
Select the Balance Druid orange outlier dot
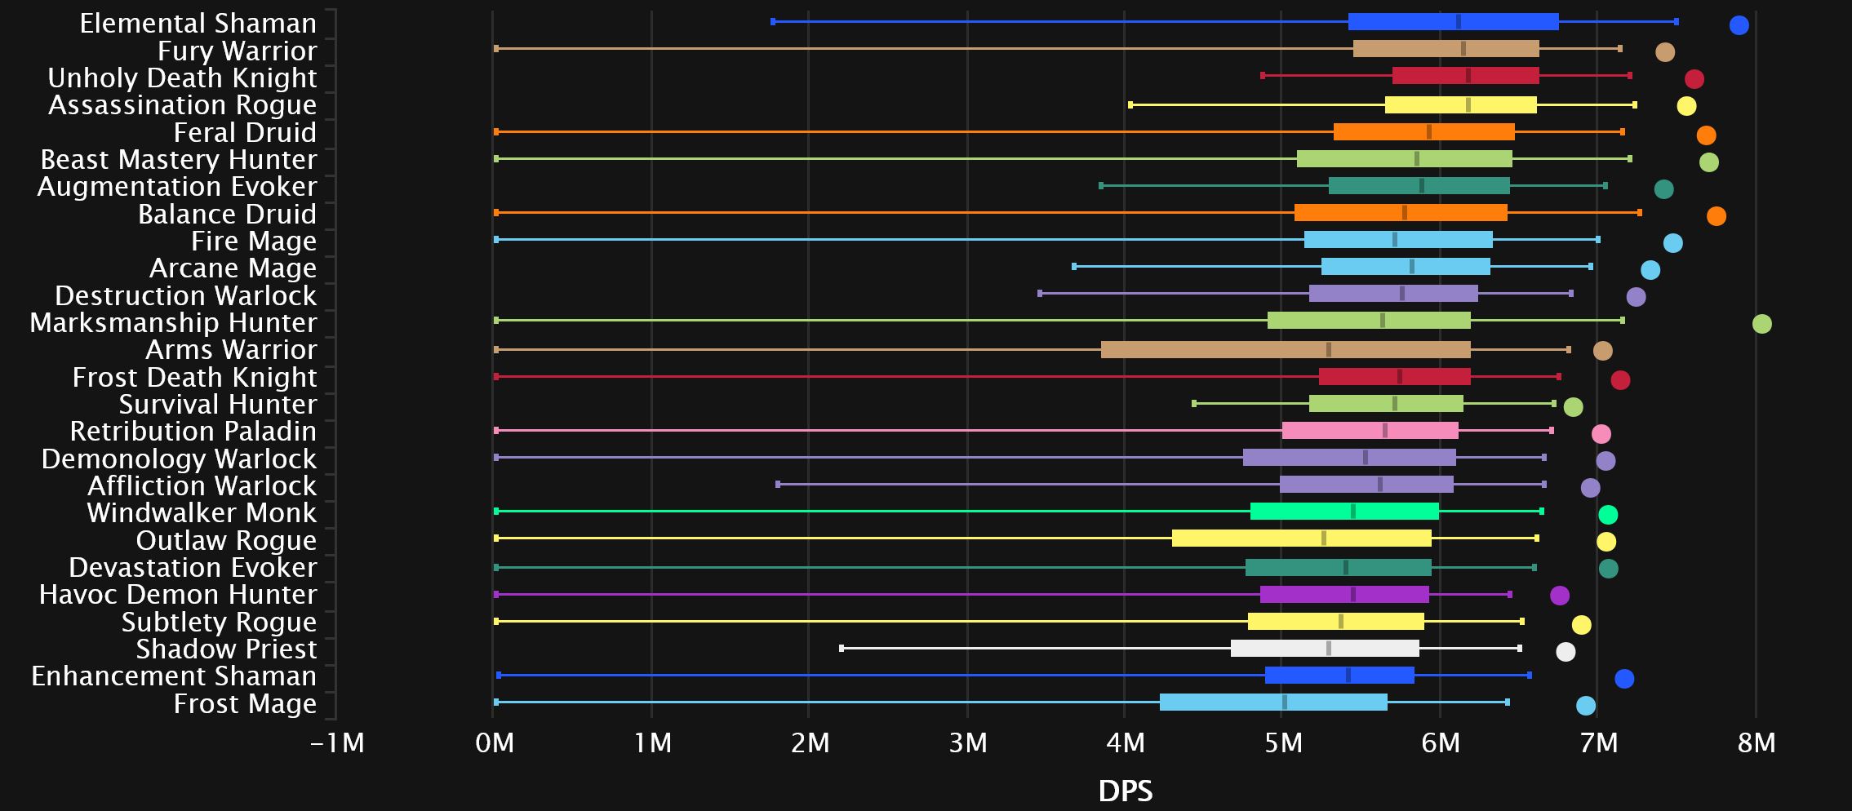[1716, 216]
